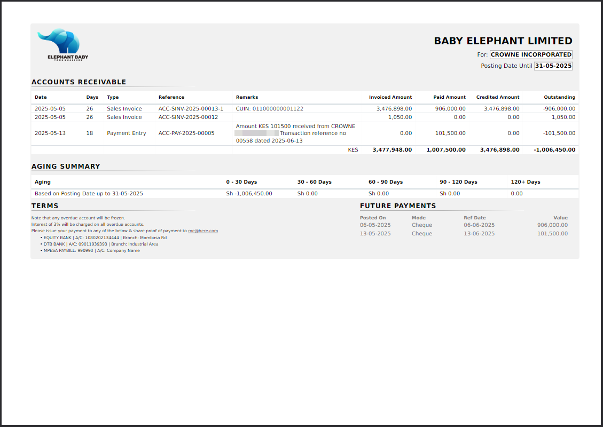The width and height of the screenshot is (603, 427).
Task: Click the Elephant Baby logo
Action: click(63, 45)
